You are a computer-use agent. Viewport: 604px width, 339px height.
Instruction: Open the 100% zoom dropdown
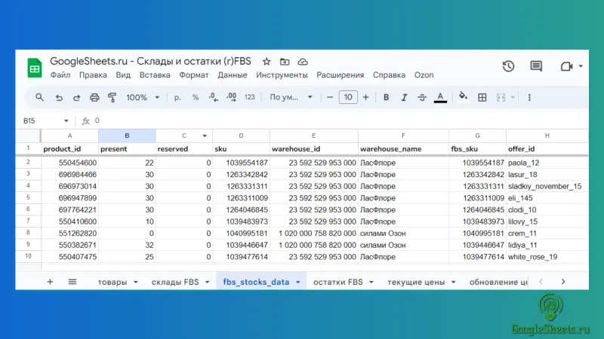(x=143, y=97)
